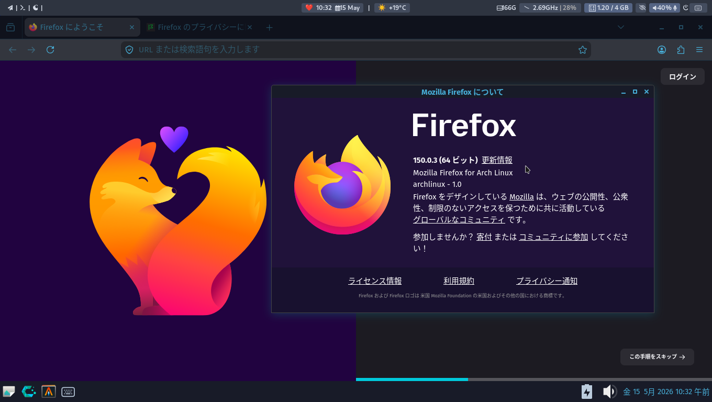Click 'Mozilla Firefox for Arch Linux' text
Viewport: 712px width, 402px height.
(463, 172)
